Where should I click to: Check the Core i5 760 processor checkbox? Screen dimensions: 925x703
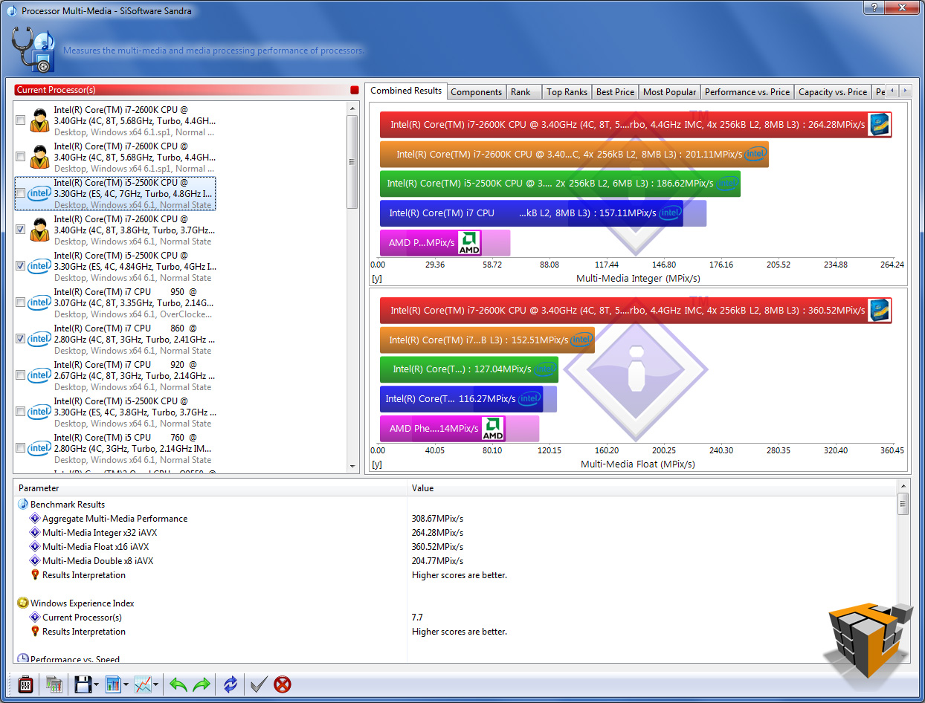coord(21,448)
